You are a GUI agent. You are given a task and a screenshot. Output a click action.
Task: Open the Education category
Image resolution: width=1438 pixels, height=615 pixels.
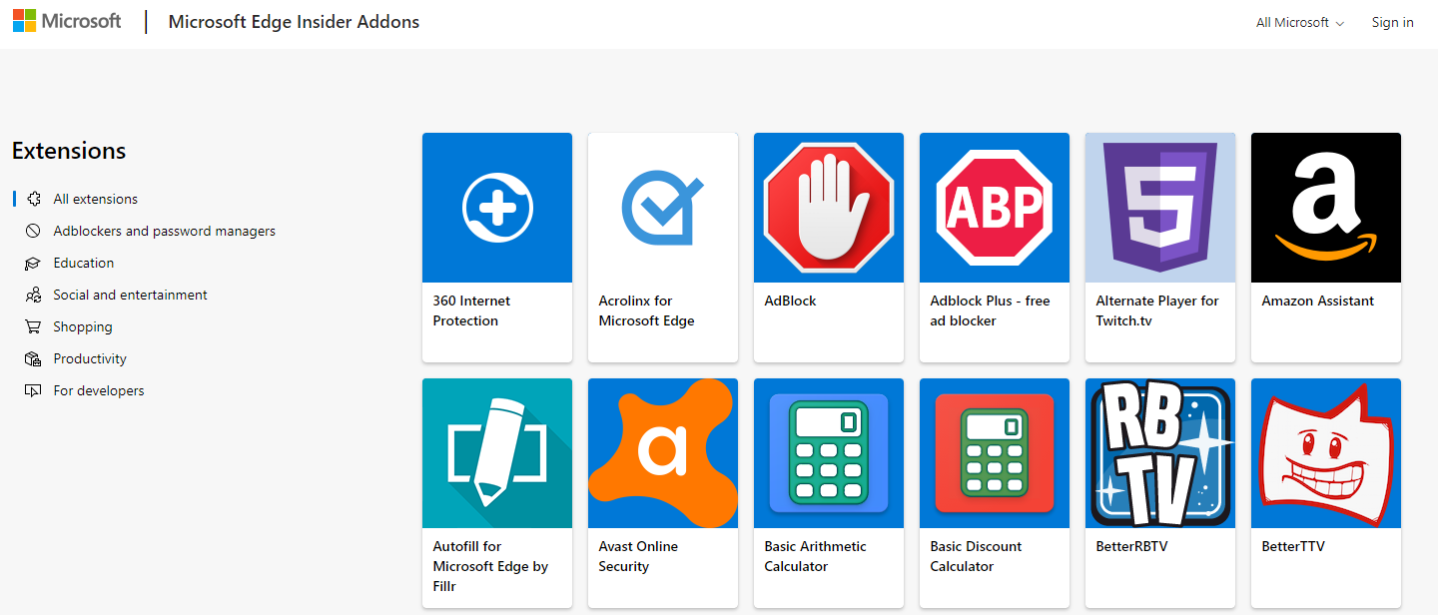pos(84,263)
